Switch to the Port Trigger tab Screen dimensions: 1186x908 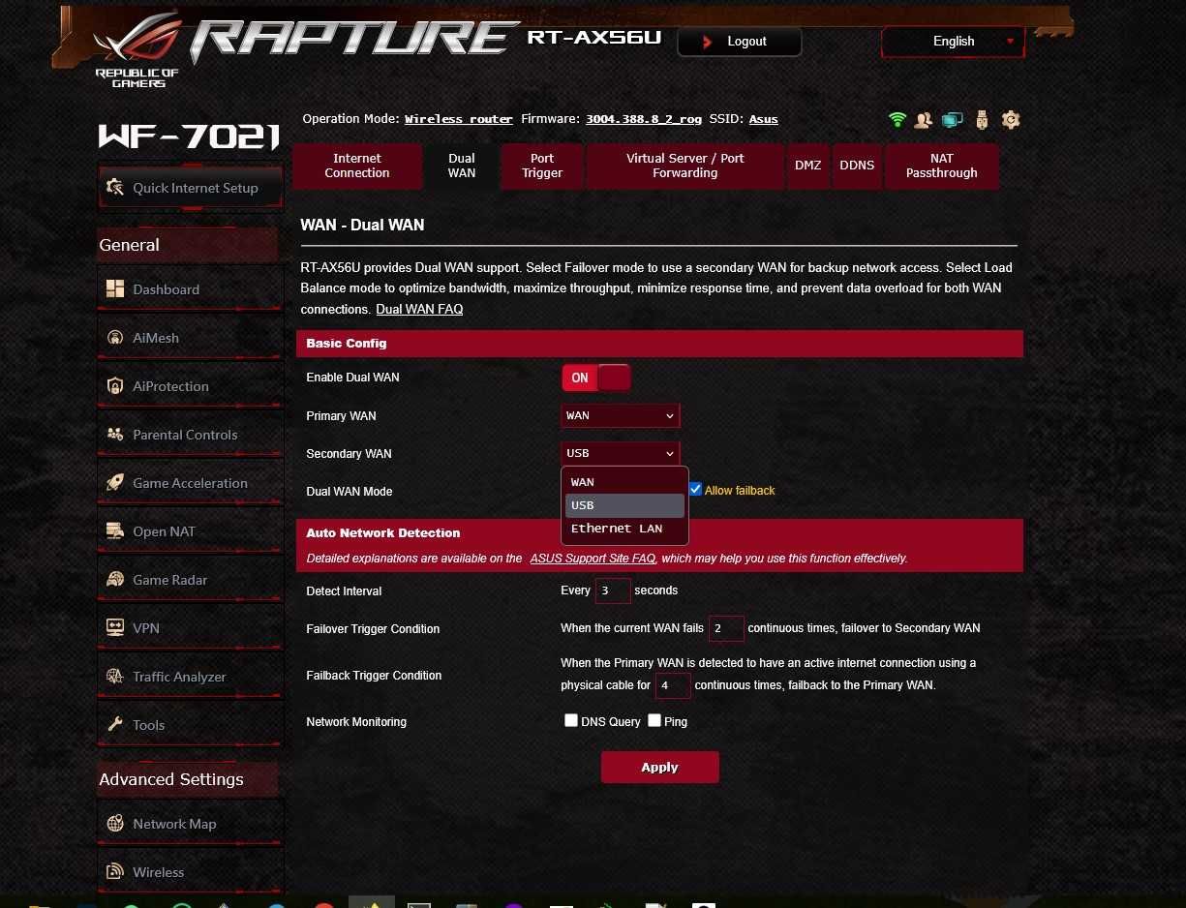542,166
